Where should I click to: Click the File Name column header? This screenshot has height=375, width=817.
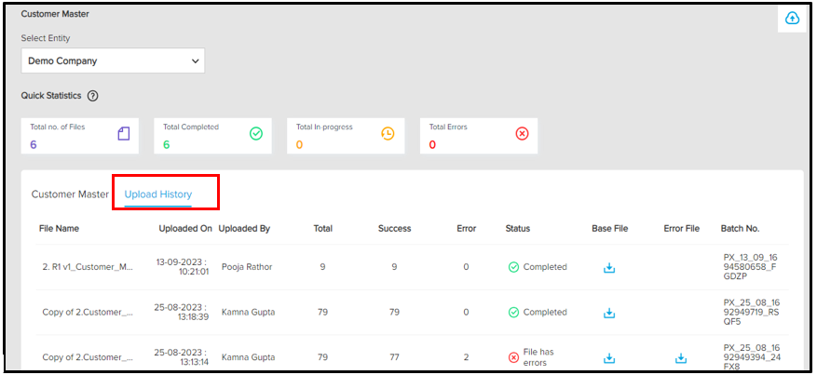coord(59,228)
